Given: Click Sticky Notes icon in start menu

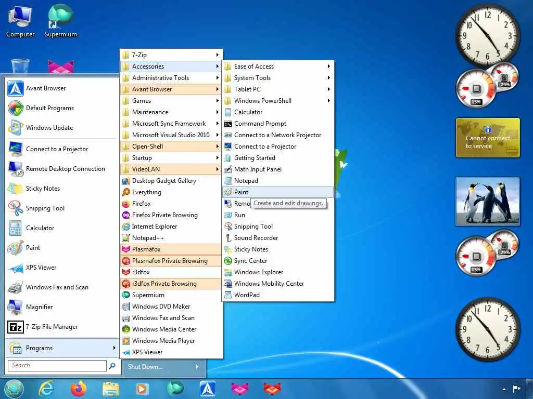Looking at the screenshot, I should (16, 189).
